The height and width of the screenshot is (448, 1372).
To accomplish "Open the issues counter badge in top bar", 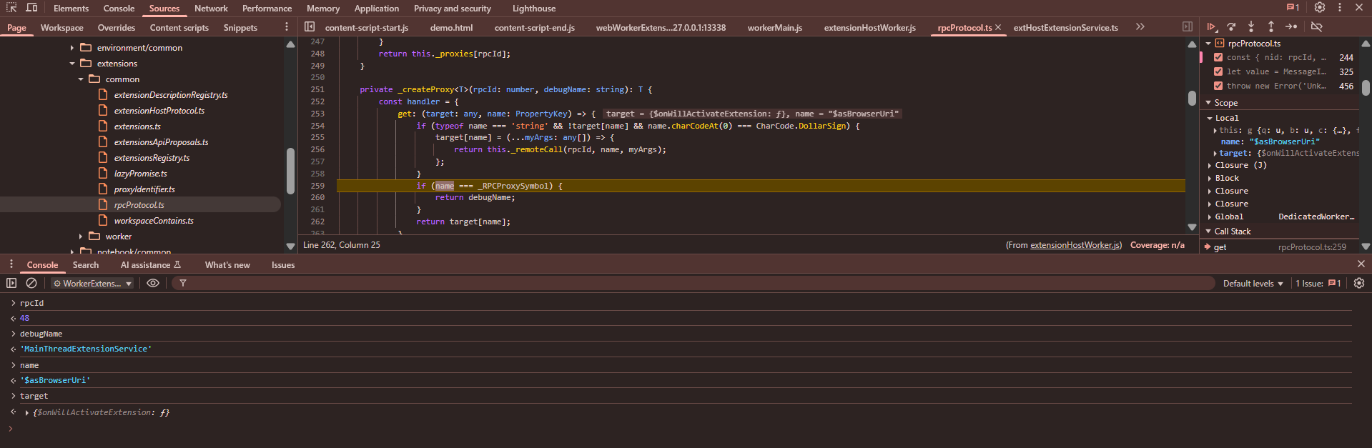I will point(1293,8).
